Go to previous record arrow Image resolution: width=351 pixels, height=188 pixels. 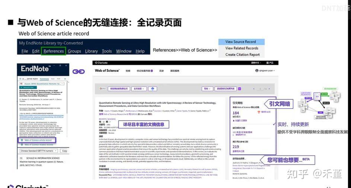coord(254,89)
